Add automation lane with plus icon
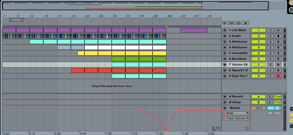 click(x=247, y=128)
